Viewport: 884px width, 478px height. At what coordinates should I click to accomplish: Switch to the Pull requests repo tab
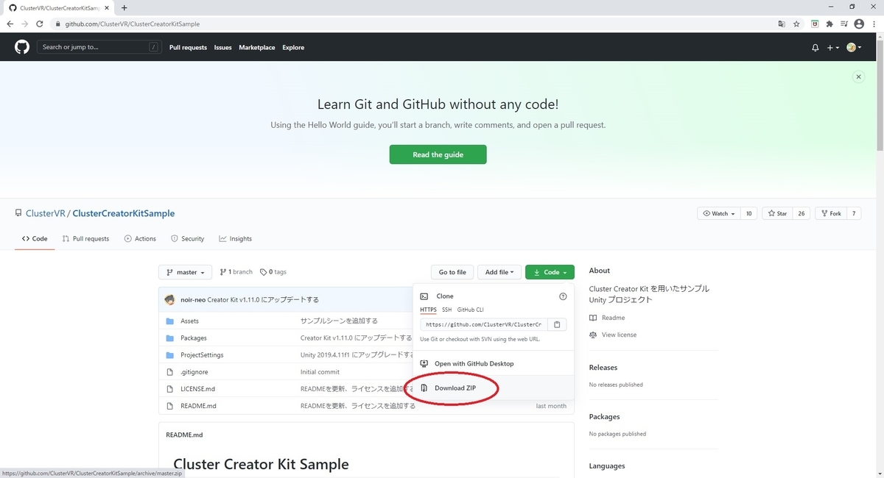(x=85, y=239)
